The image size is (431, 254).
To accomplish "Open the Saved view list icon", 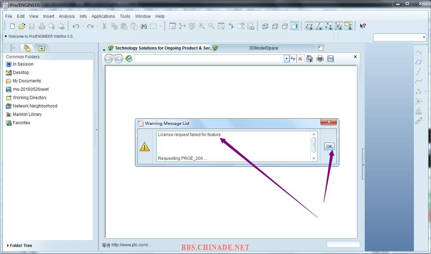I will [241, 26].
